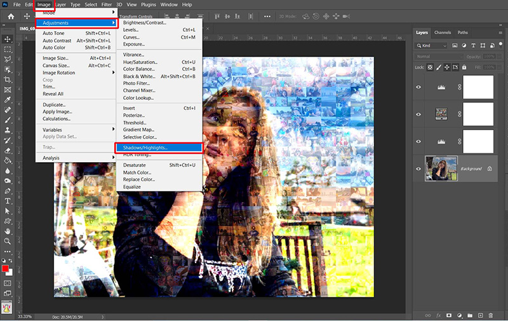The width and height of the screenshot is (508, 321).
Task: Switch to the Channels tab
Action: (443, 32)
